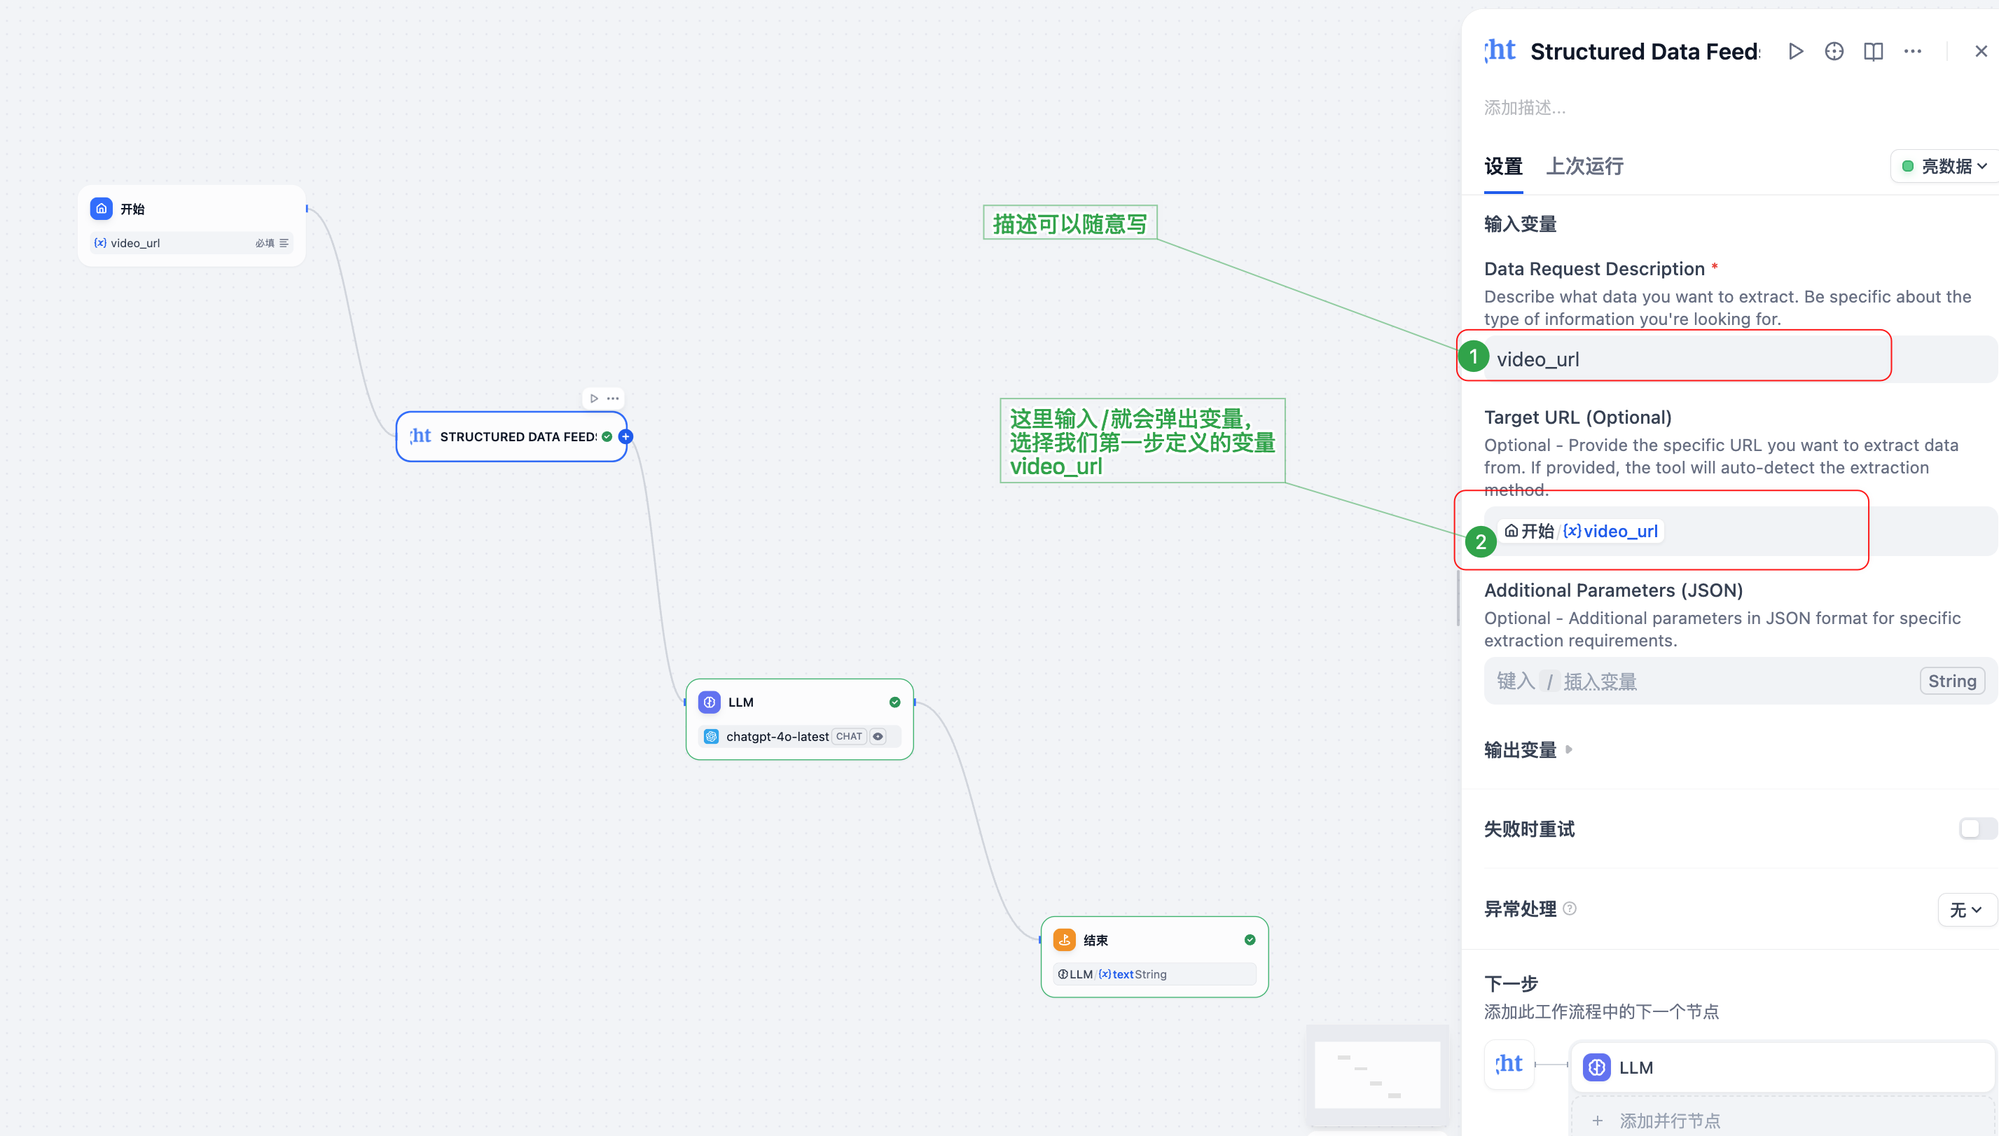Click the ht icon on Structured Data Feeds node

point(420,436)
